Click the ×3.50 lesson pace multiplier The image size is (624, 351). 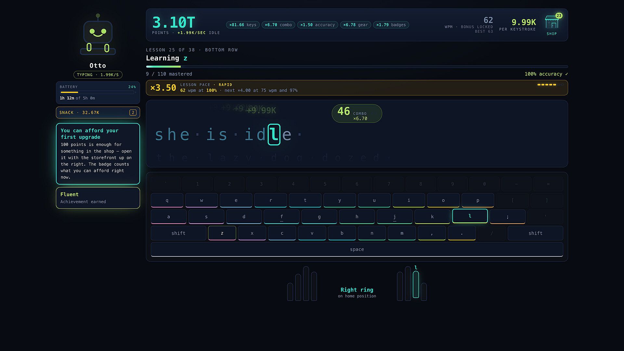(163, 88)
